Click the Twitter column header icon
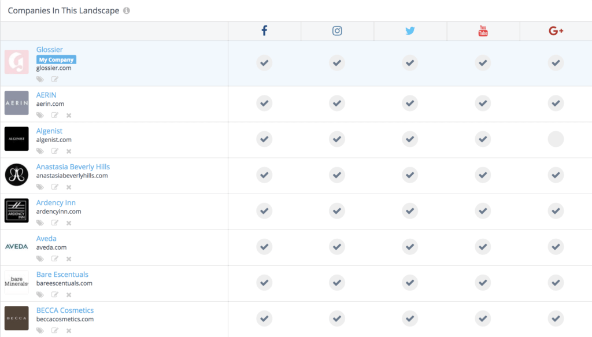 coord(410,31)
